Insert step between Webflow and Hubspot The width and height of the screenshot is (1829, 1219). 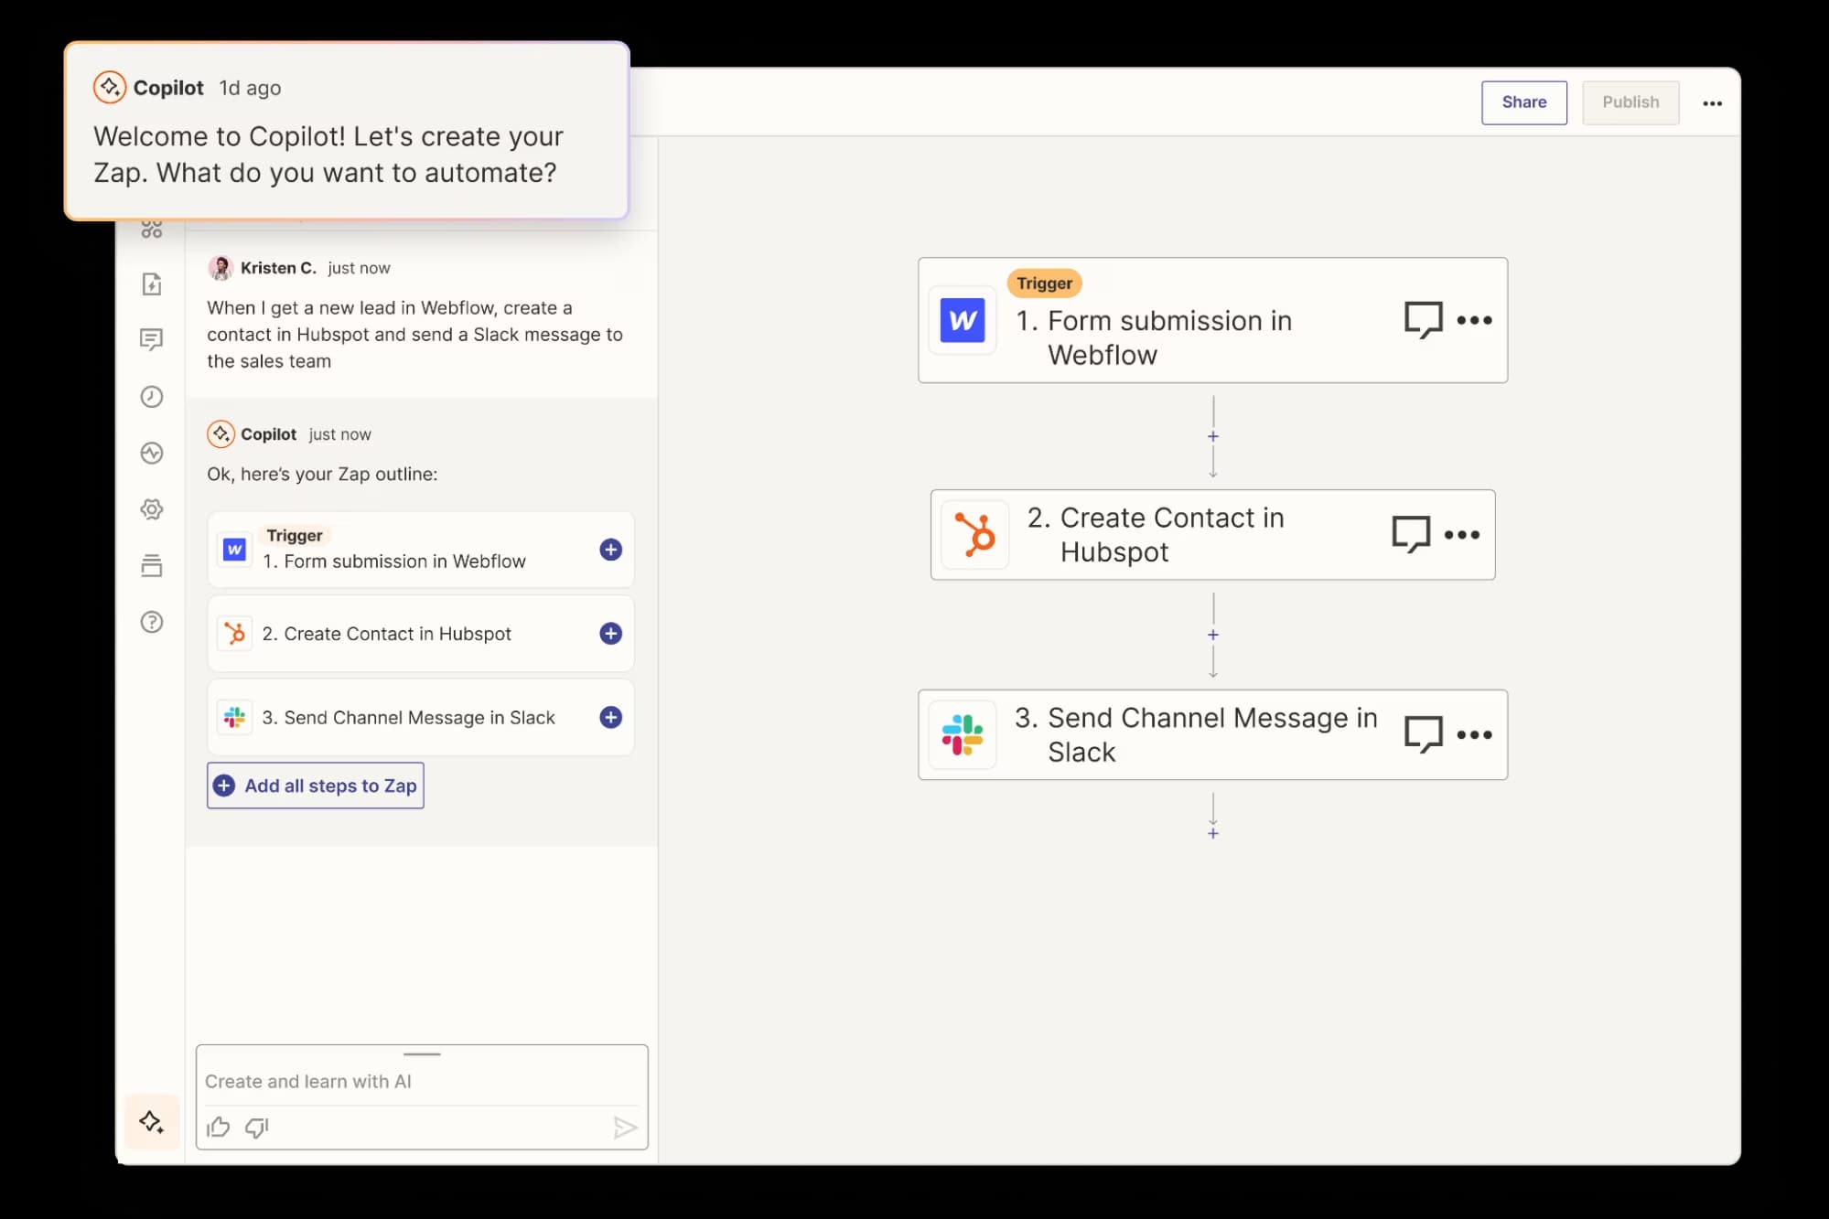coord(1213,437)
